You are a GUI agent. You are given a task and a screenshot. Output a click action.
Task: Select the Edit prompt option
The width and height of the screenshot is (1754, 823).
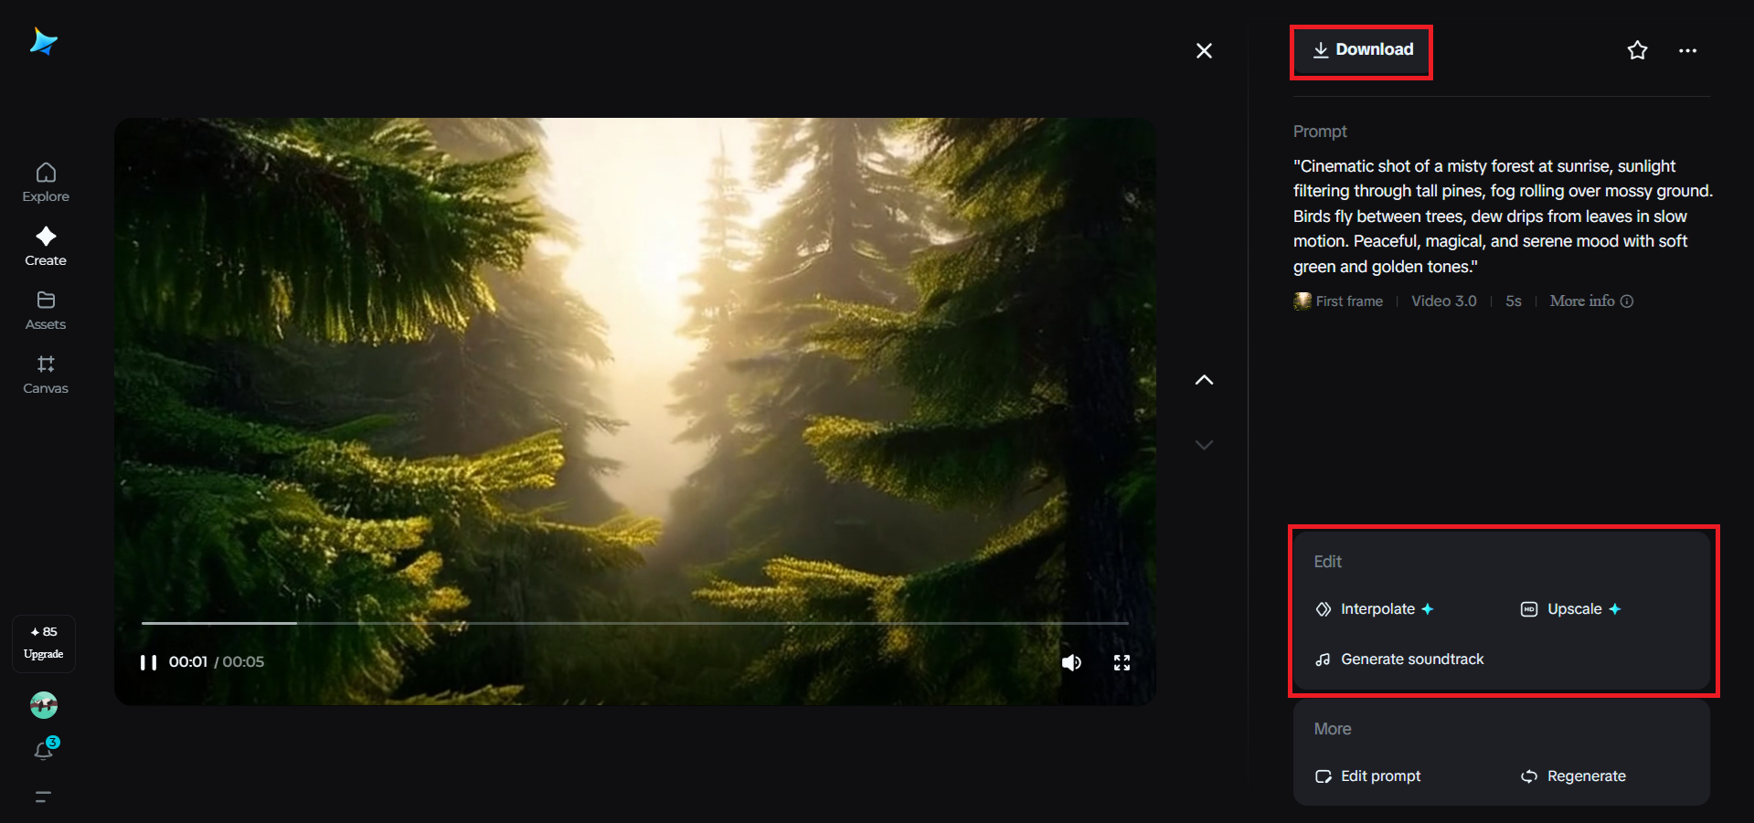coord(1379,776)
